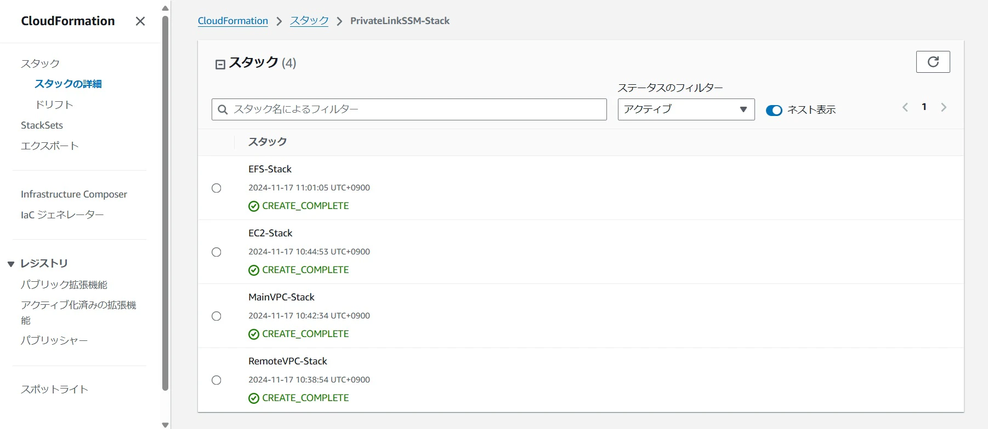The height and width of the screenshot is (429, 988).
Task: Click the EFS-Stack CREATE_COMPLETE status icon
Action: point(254,206)
